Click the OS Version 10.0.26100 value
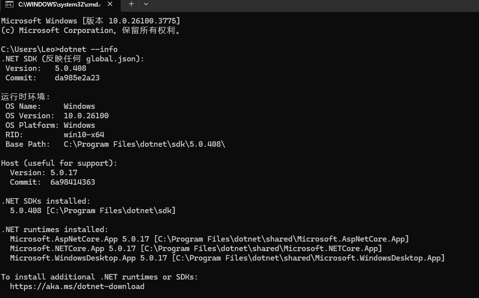This screenshot has width=479, height=298. 86,116
